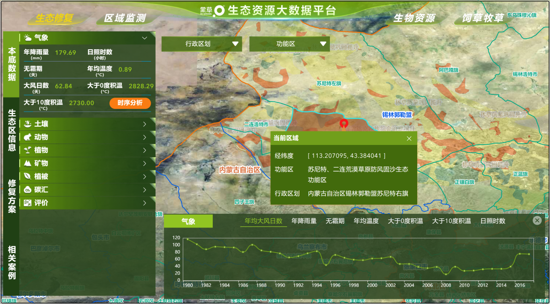Expand the 植被 section
550x304 pixels.
point(144,176)
